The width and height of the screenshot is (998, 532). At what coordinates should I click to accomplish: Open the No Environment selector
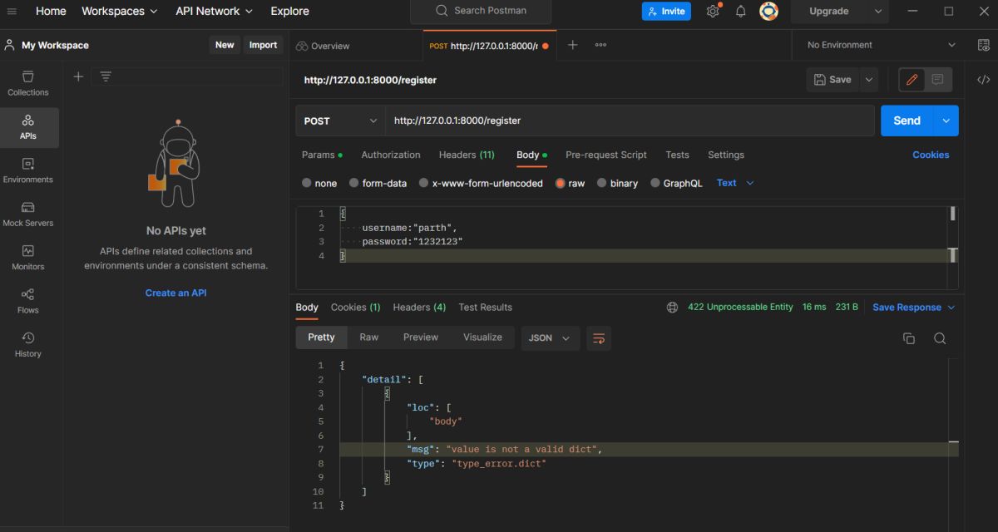(881, 45)
